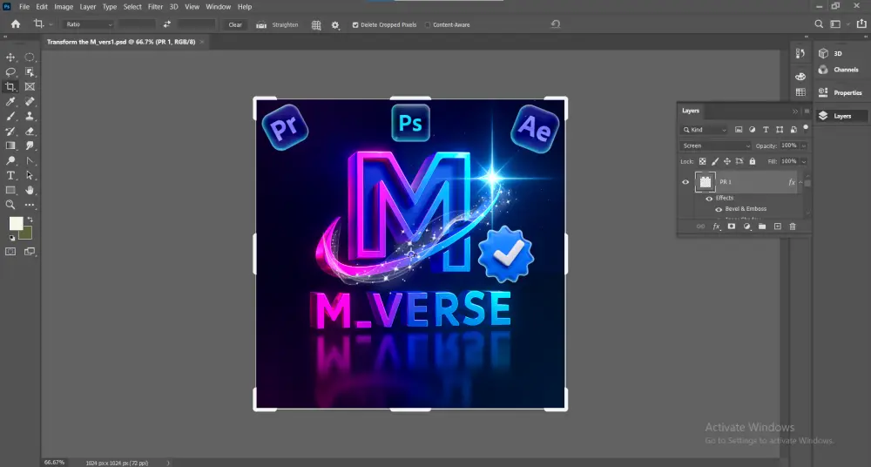
Task: Choose the Zoom tool in toolbar
Action: [x=11, y=205]
